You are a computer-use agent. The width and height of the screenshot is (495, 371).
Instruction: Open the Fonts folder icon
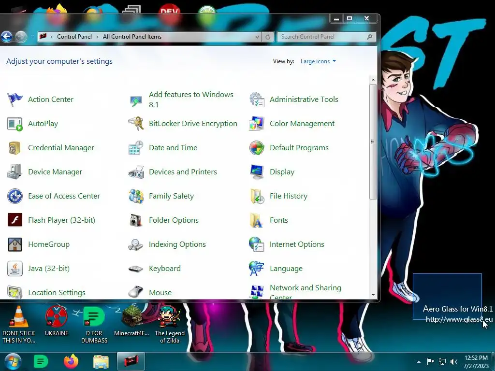[257, 220]
